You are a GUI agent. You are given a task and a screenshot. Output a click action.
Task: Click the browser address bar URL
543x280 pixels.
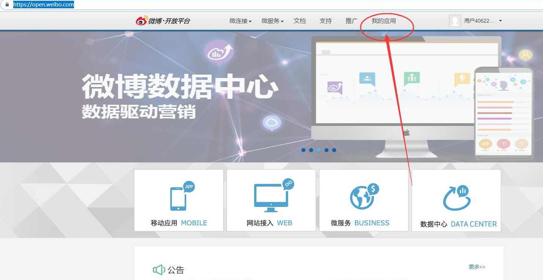click(x=43, y=5)
